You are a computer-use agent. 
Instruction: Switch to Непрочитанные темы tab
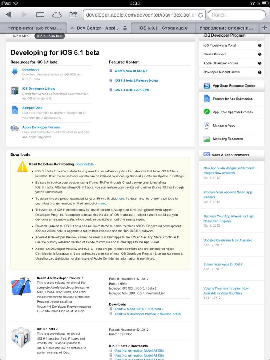[x=34, y=28]
